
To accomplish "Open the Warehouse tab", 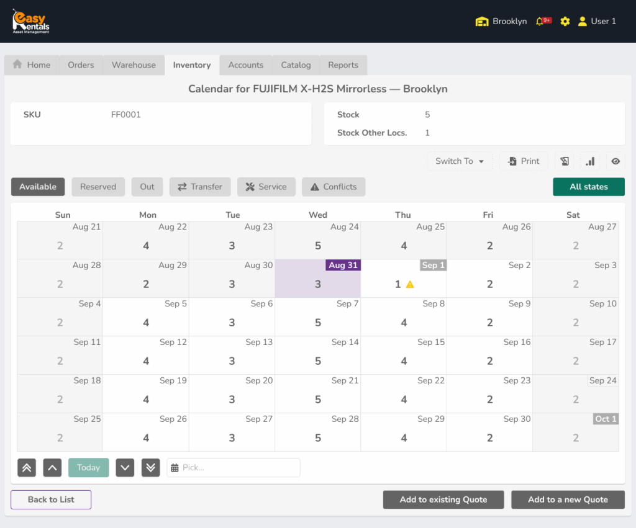I will (x=134, y=65).
